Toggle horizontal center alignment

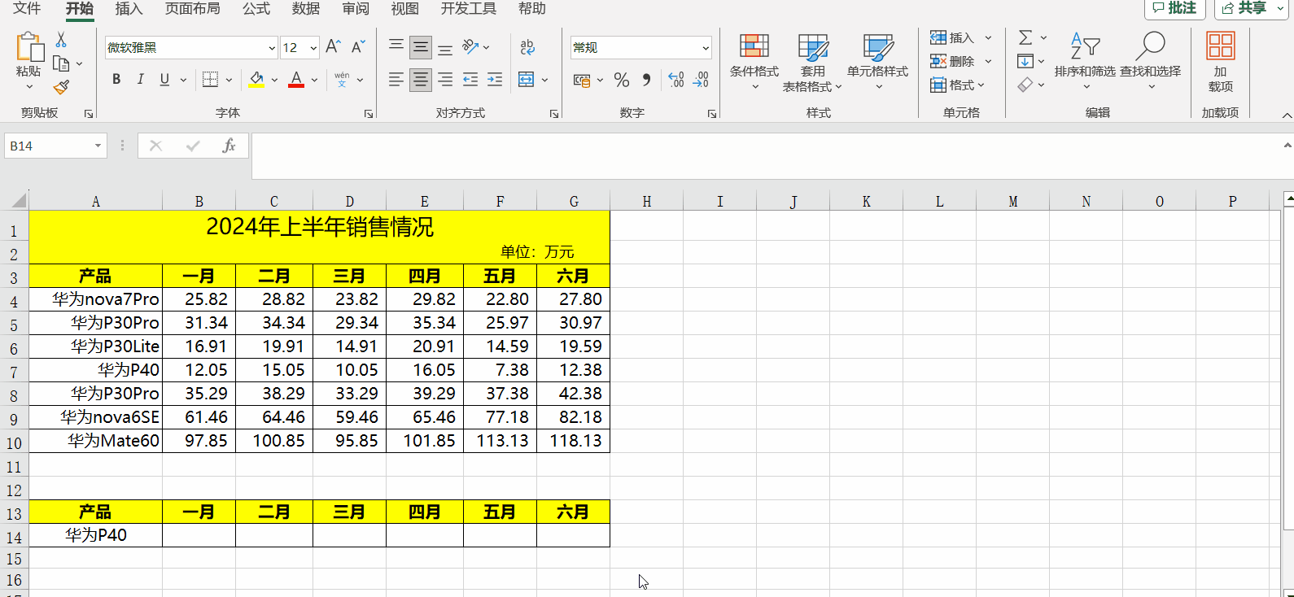[x=420, y=79]
